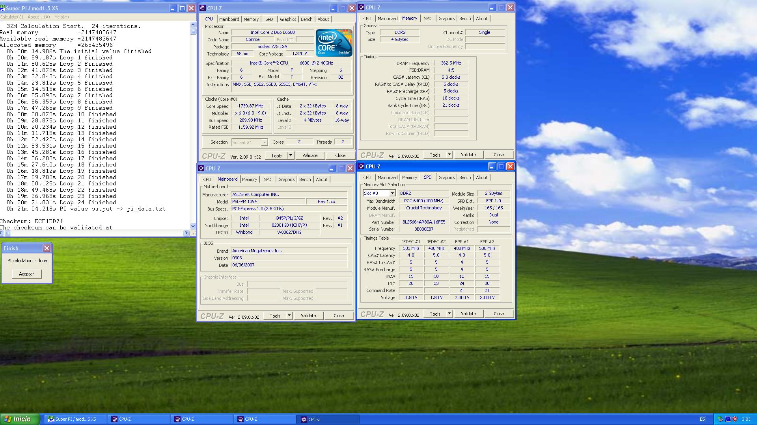Expand Tools arrow in CPU-tab window
This screenshot has height=425, width=757.
[x=291, y=155]
